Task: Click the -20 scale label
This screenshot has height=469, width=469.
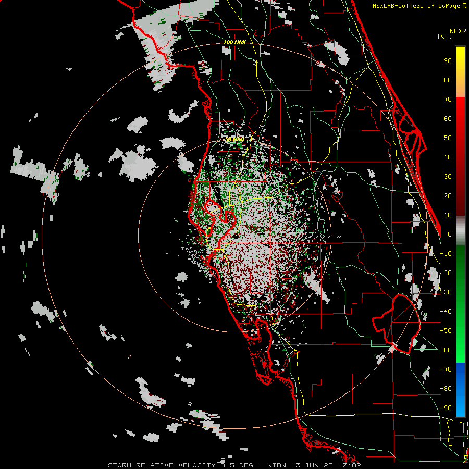Action: coord(446,273)
